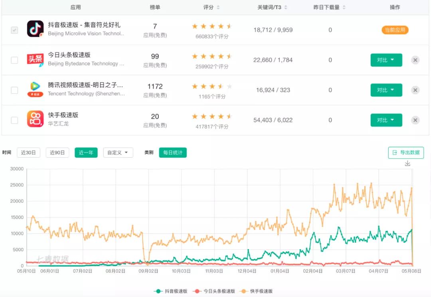Click the 导出数据 button
This screenshot has height=297, width=431.
coord(406,152)
